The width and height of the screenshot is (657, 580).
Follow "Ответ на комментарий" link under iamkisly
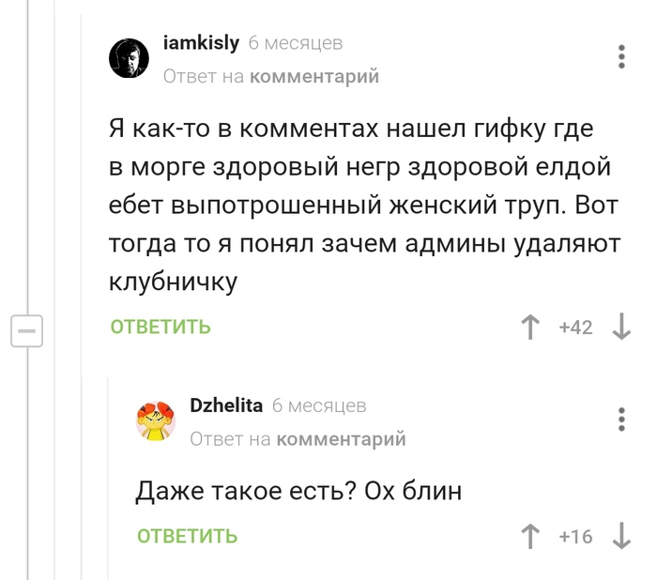[271, 76]
